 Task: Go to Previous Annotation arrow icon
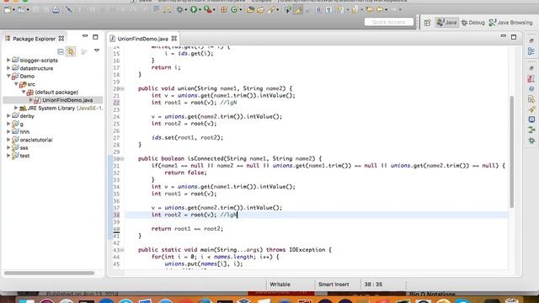tap(355, 9)
